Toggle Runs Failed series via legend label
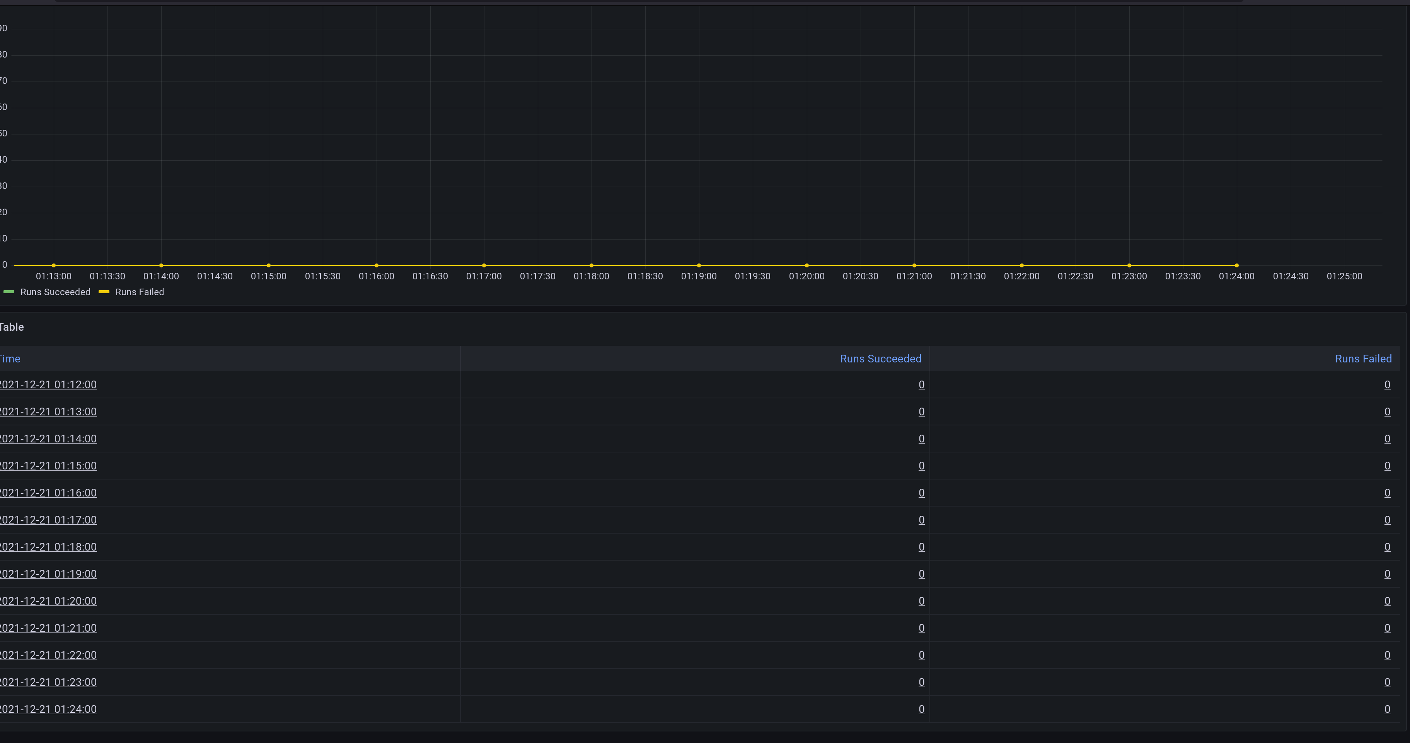 140,292
